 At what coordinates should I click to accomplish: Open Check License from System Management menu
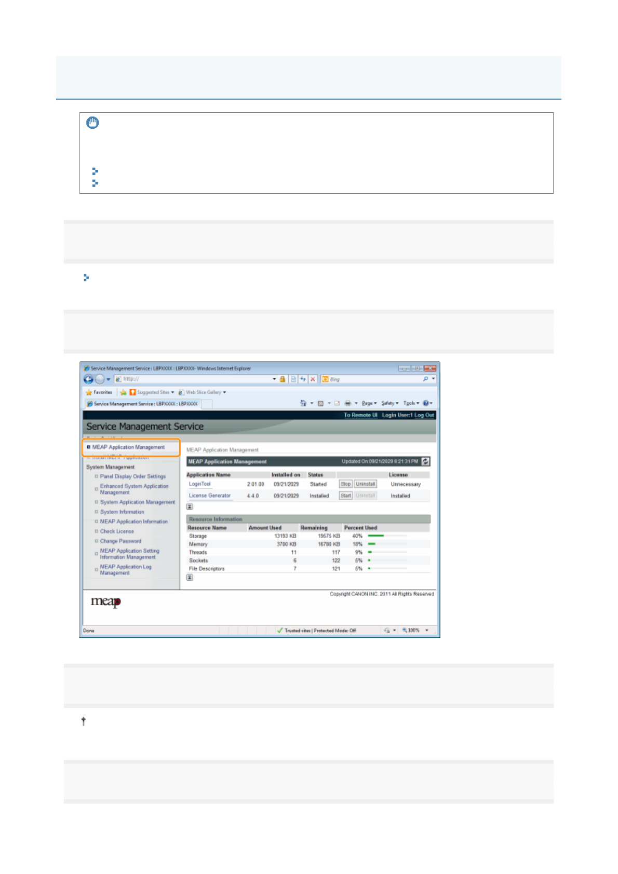pos(117,531)
